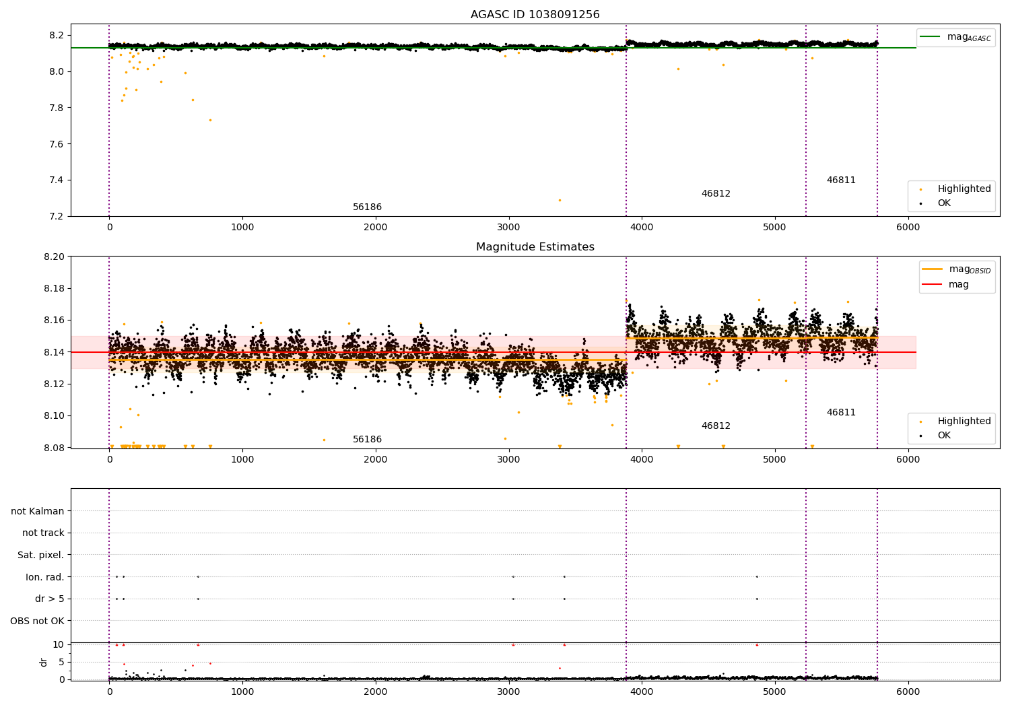Click the 10 tick on the dr axis
The image size is (1010, 707).
(x=58, y=644)
